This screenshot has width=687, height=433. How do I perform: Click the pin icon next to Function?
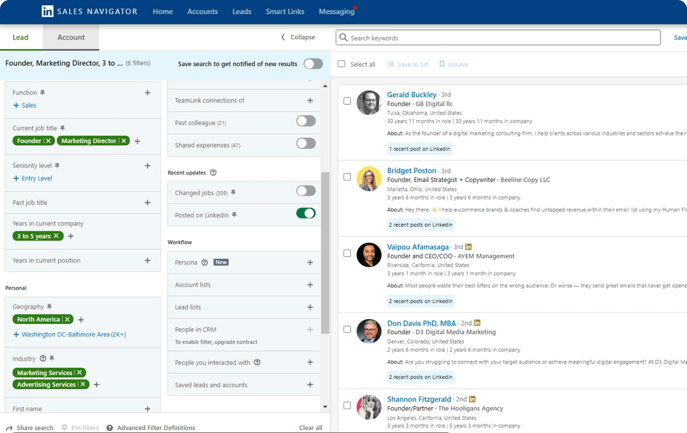[x=42, y=93]
